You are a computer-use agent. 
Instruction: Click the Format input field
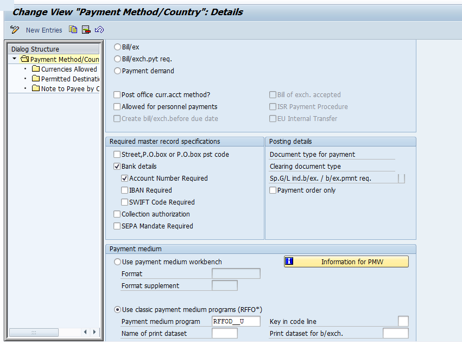coord(236,273)
